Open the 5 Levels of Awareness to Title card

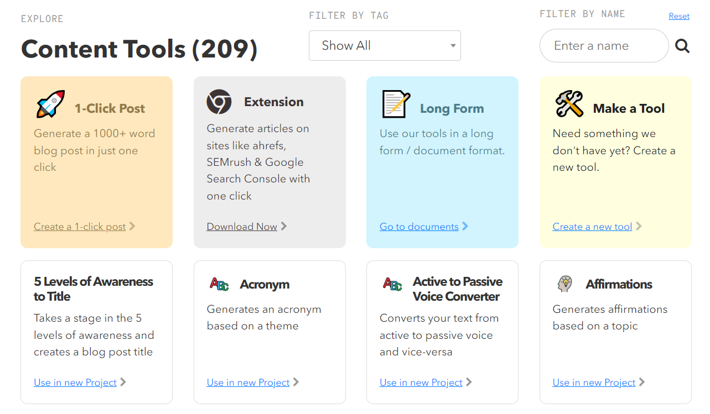pyautogui.click(x=96, y=332)
